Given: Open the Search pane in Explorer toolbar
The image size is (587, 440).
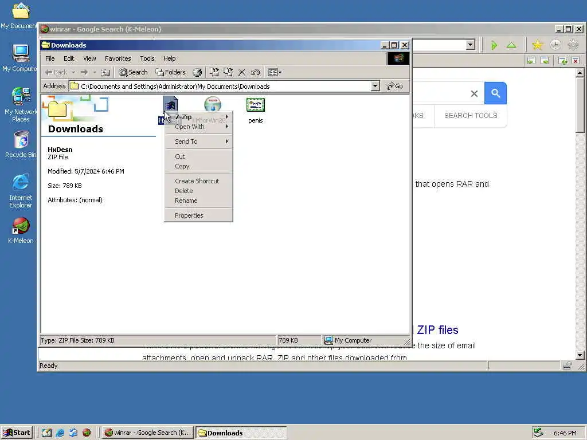Looking at the screenshot, I should click(133, 72).
